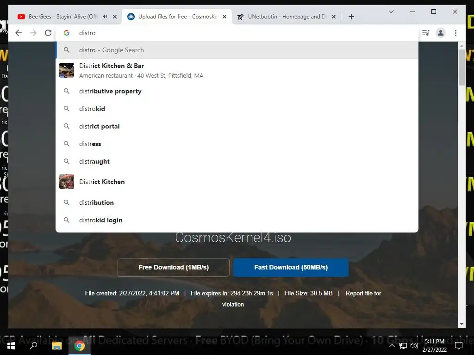Click the District Kitchen & Bar thumbnail
The width and height of the screenshot is (474, 355).
tap(67, 70)
